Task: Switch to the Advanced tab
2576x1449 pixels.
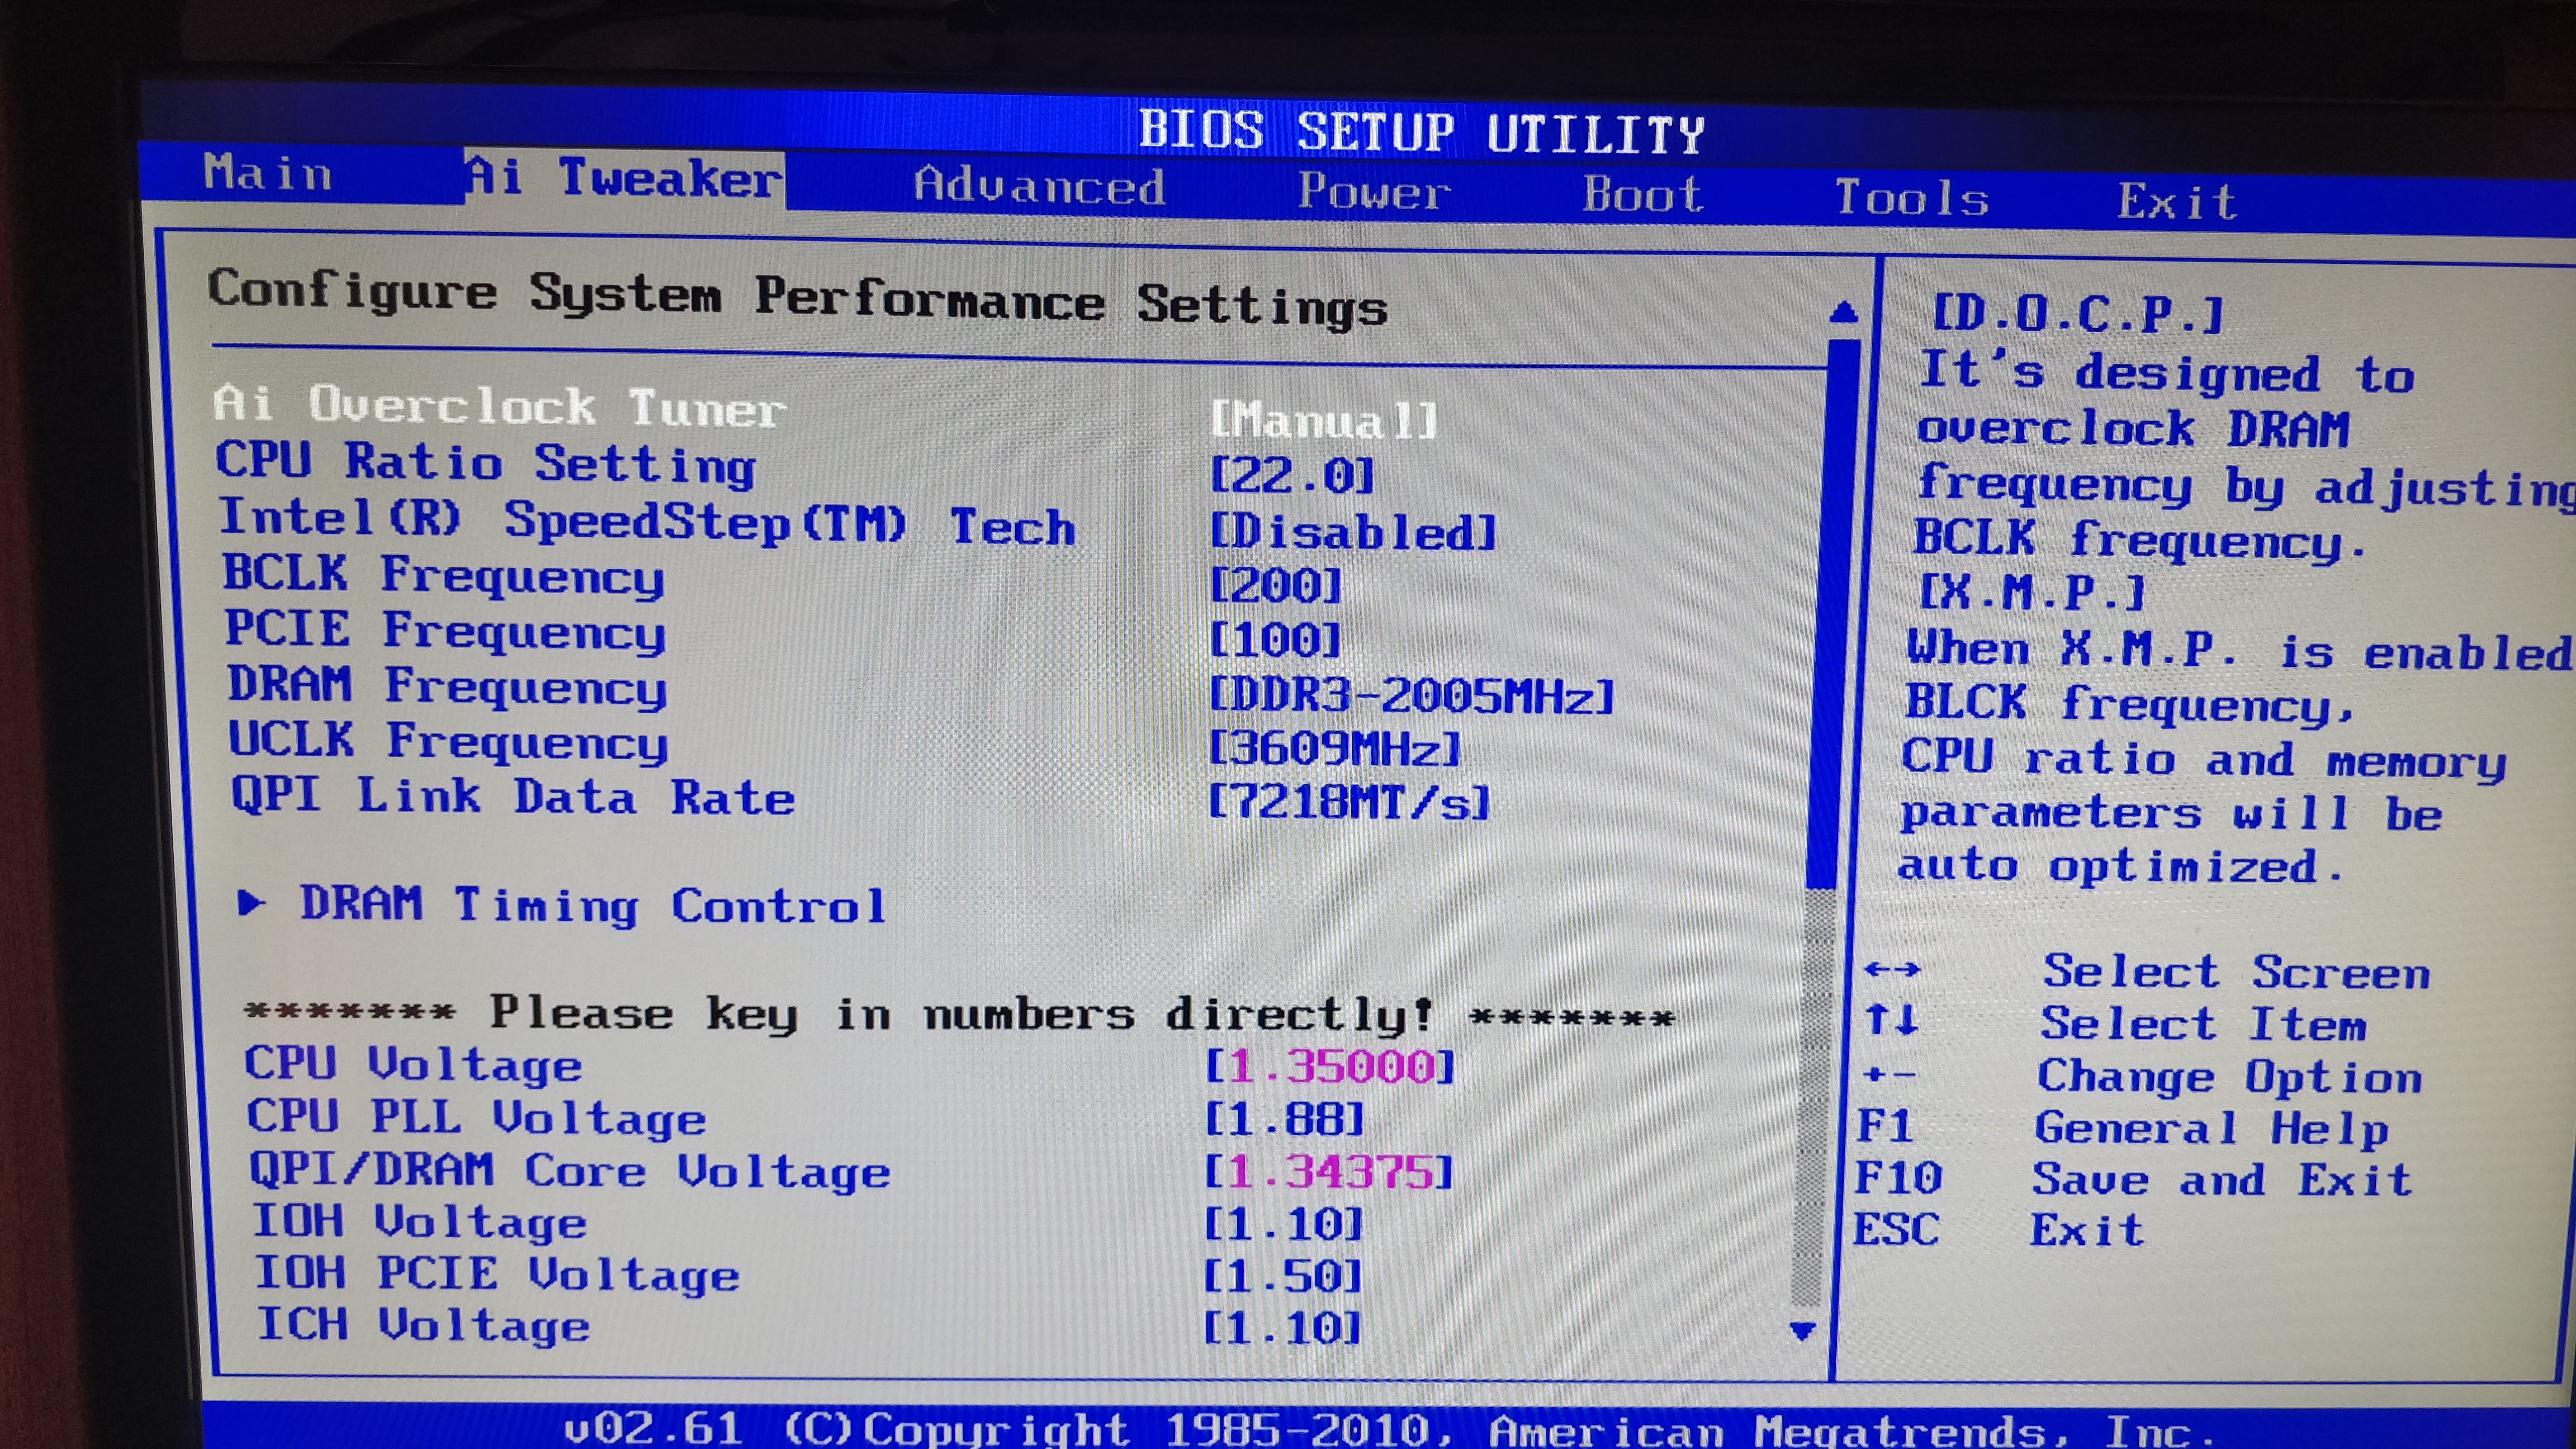Action: coord(1039,186)
